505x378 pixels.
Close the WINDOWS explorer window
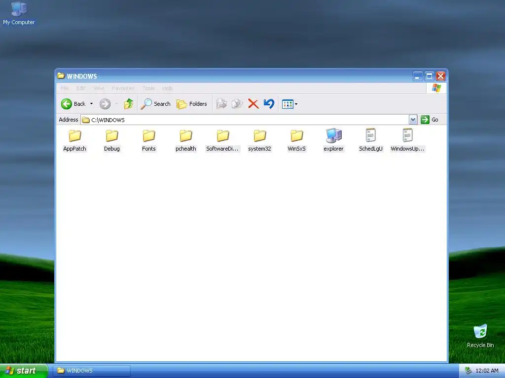click(440, 76)
